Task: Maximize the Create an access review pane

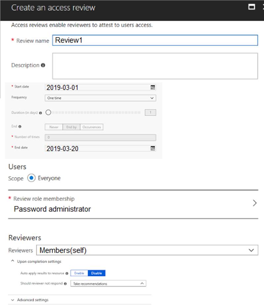Action: click(x=252, y=7)
